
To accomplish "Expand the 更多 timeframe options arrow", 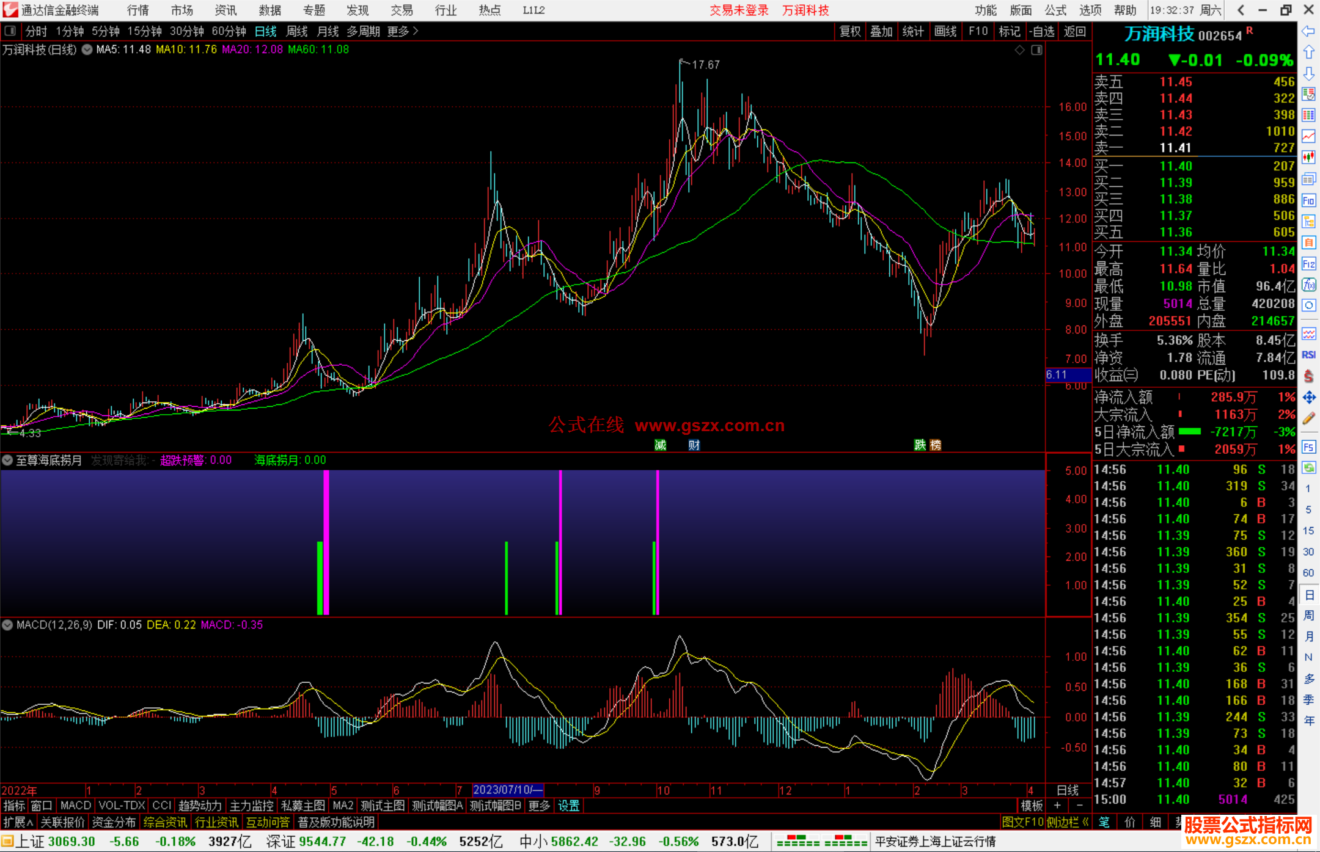I will (416, 31).
